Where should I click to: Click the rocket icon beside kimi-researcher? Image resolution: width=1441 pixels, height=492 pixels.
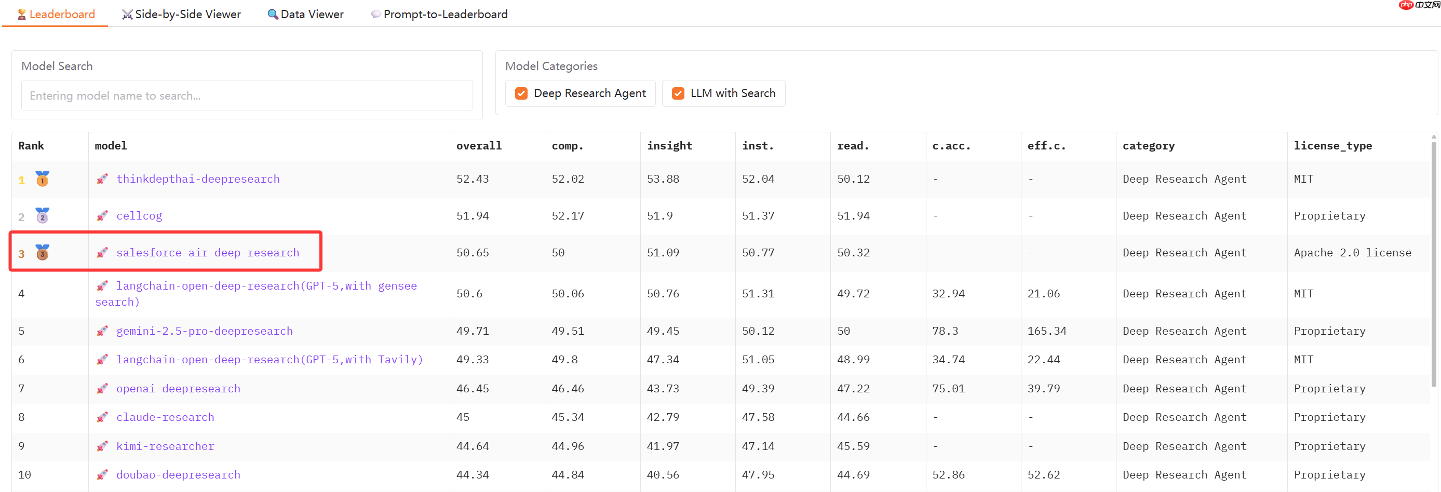click(102, 446)
